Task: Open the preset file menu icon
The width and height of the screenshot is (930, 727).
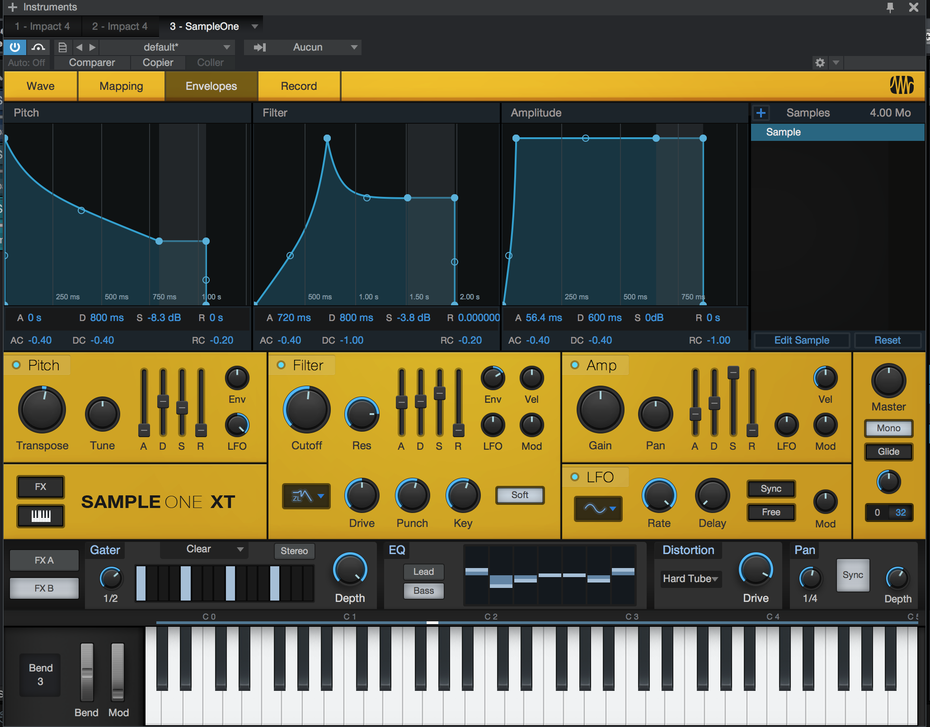Action: (63, 47)
